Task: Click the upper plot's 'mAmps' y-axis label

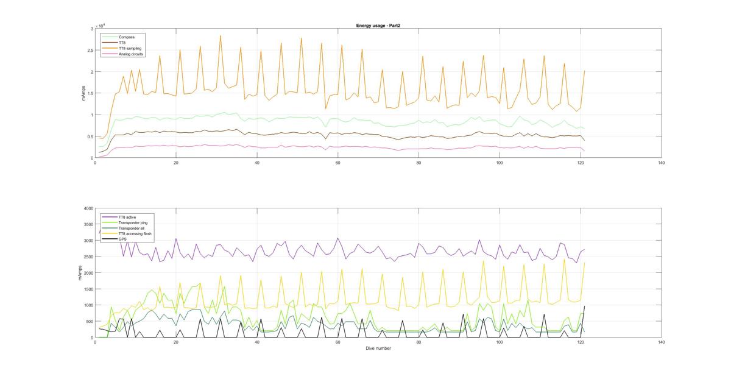Action: coord(84,93)
